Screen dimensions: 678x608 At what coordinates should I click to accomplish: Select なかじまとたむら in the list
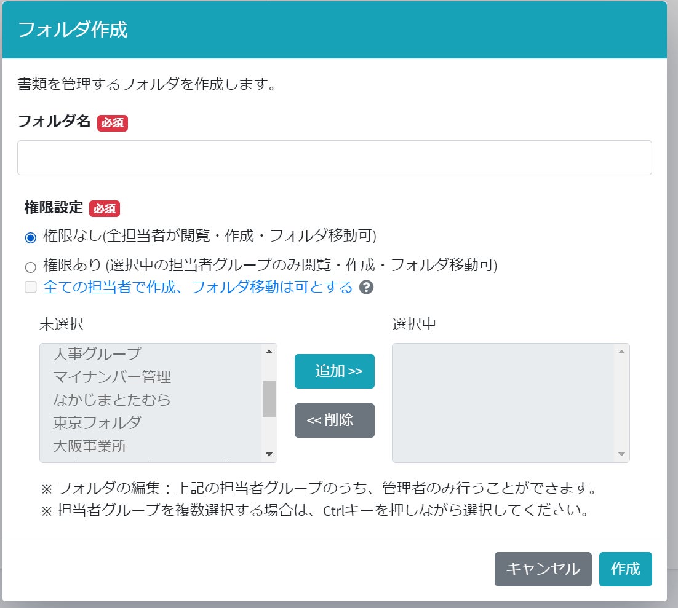point(112,400)
